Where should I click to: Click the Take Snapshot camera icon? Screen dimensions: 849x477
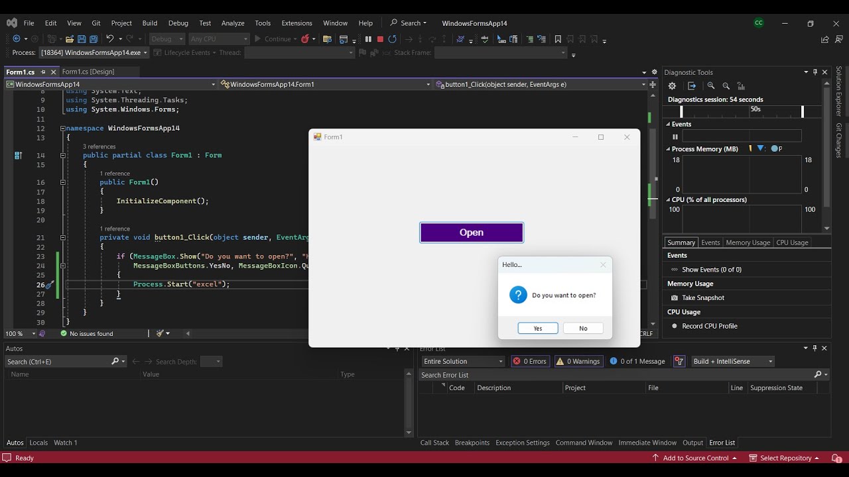click(675, 298)
